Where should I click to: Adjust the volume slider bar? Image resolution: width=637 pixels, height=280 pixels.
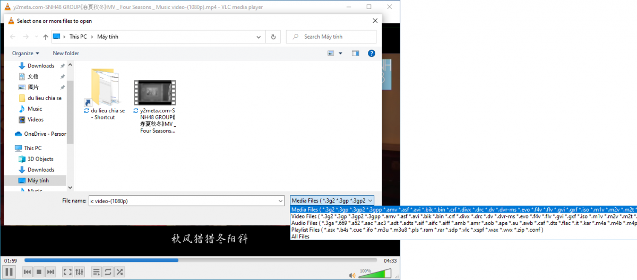(x=375, y=274)
